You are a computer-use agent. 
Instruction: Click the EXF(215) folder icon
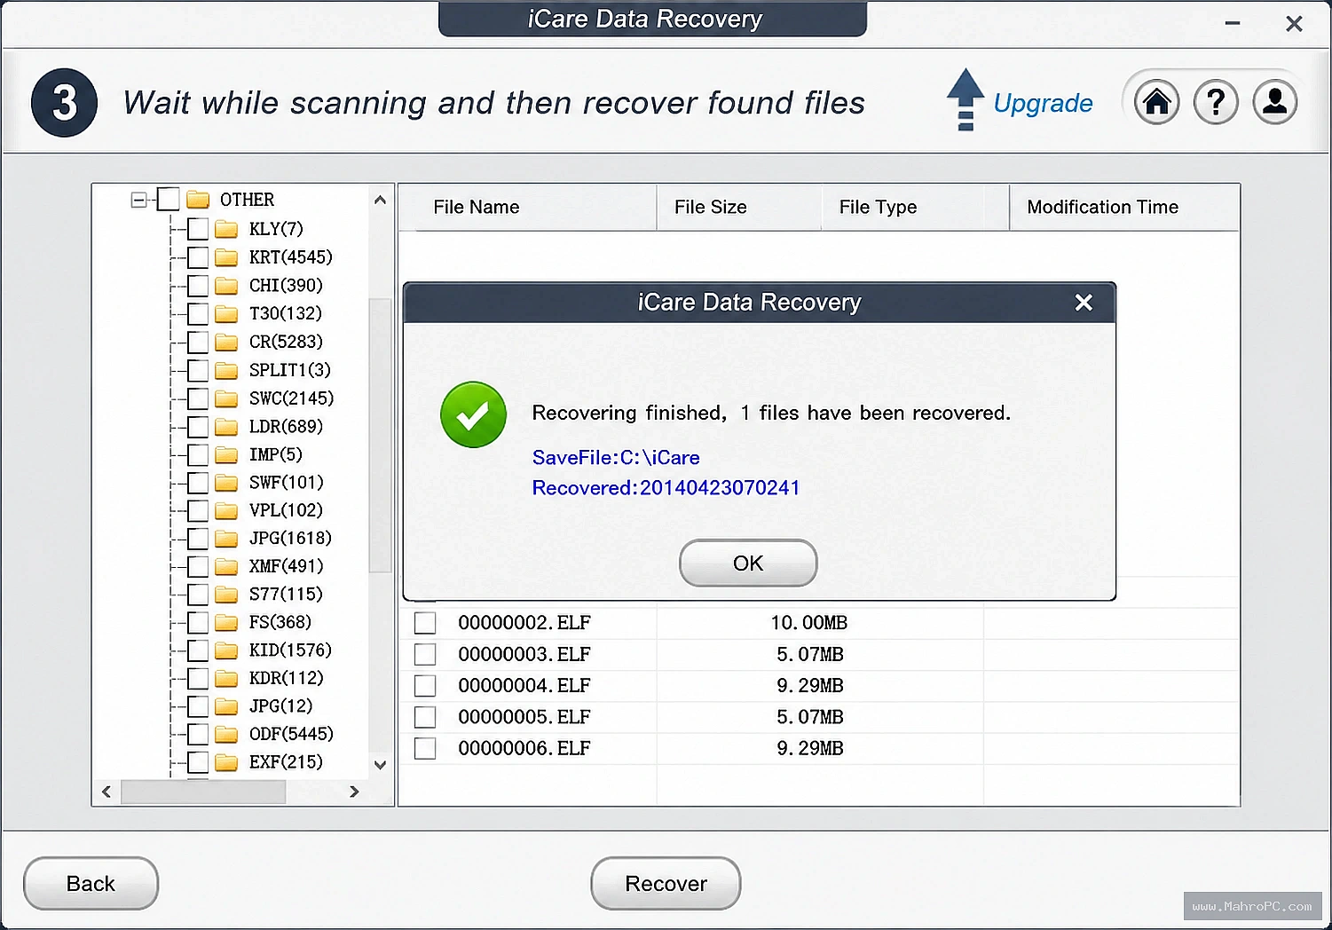(x=226, y=762)
